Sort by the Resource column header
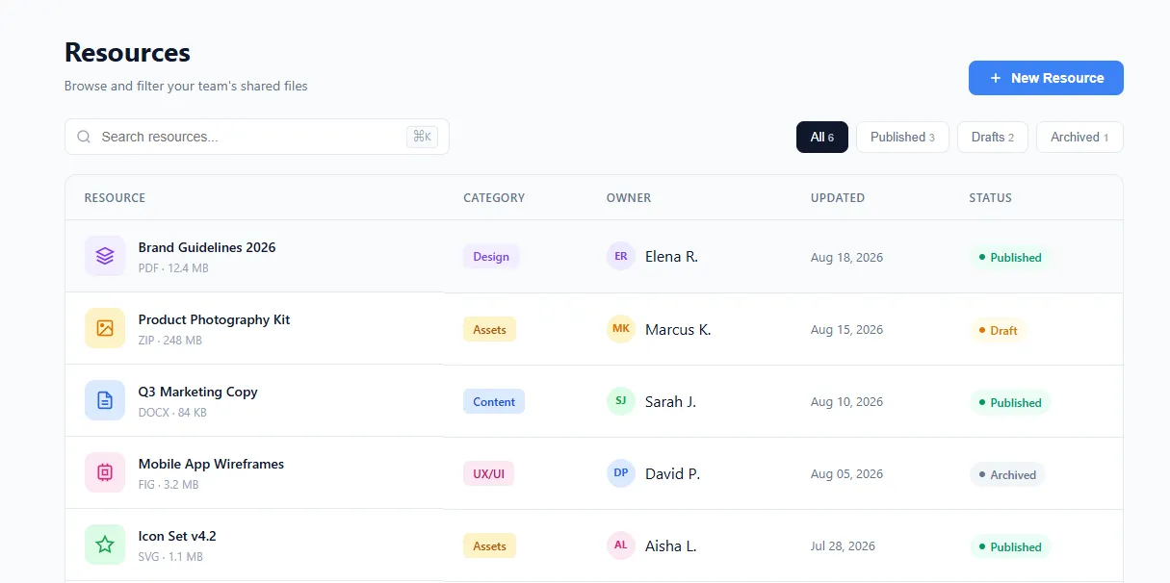Viewport: 1170px width, 583px height. coord(115,198)
